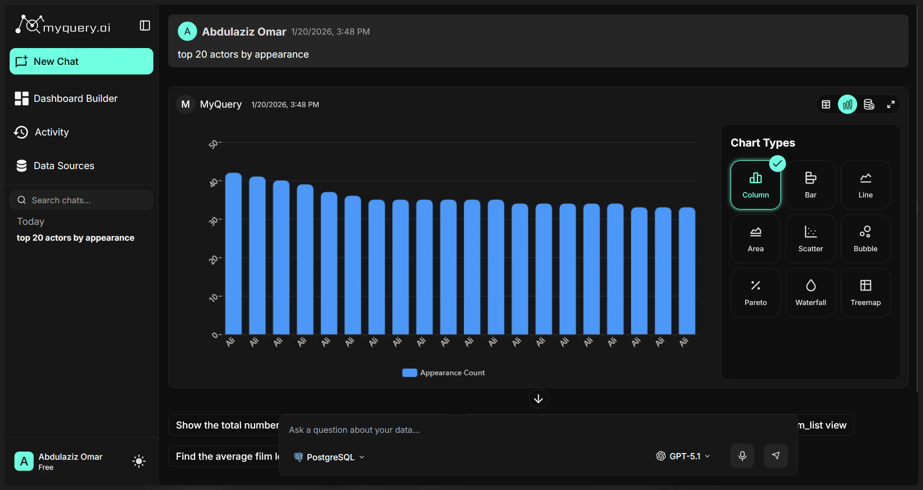Viewport: 923px width, 490px height.
Task: Start a New Chat
Action: coord(81,61)
